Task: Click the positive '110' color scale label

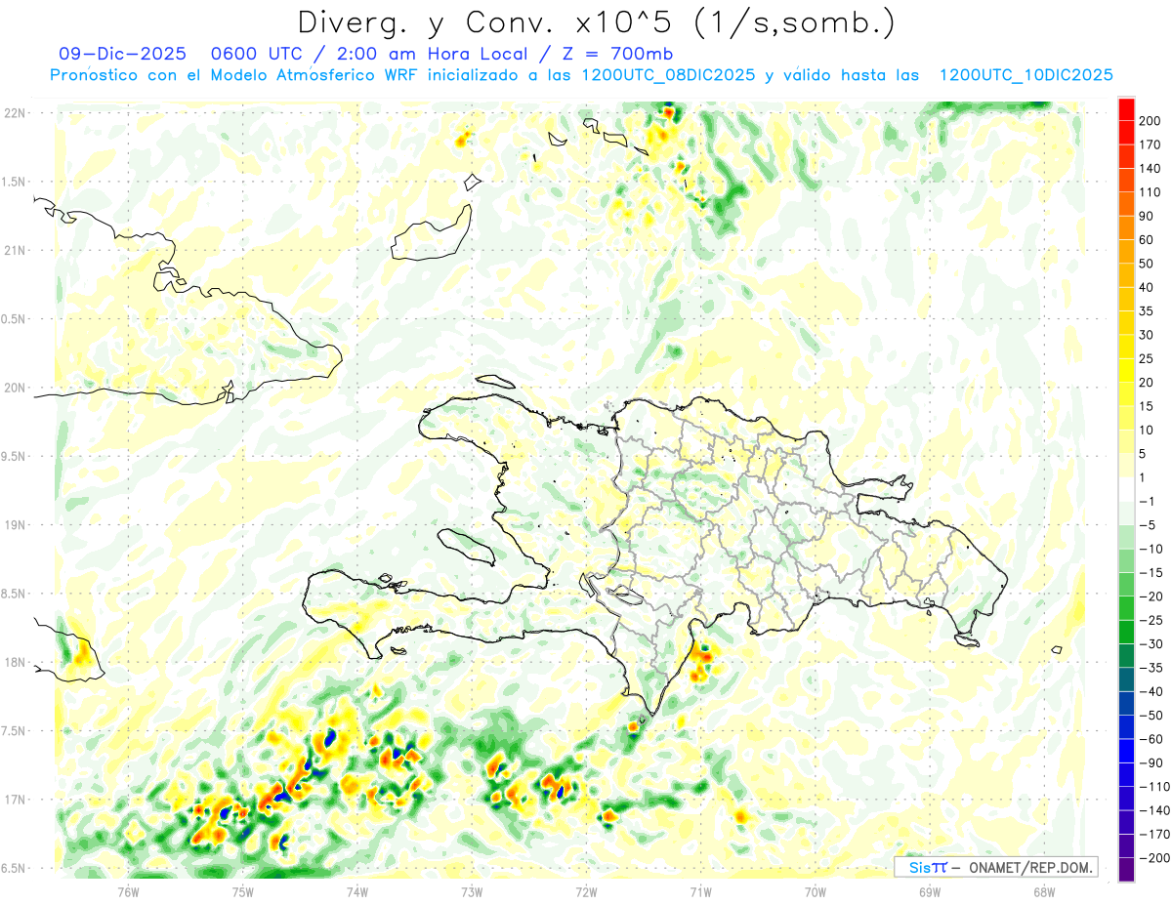Action: [x=1151, y=192]
